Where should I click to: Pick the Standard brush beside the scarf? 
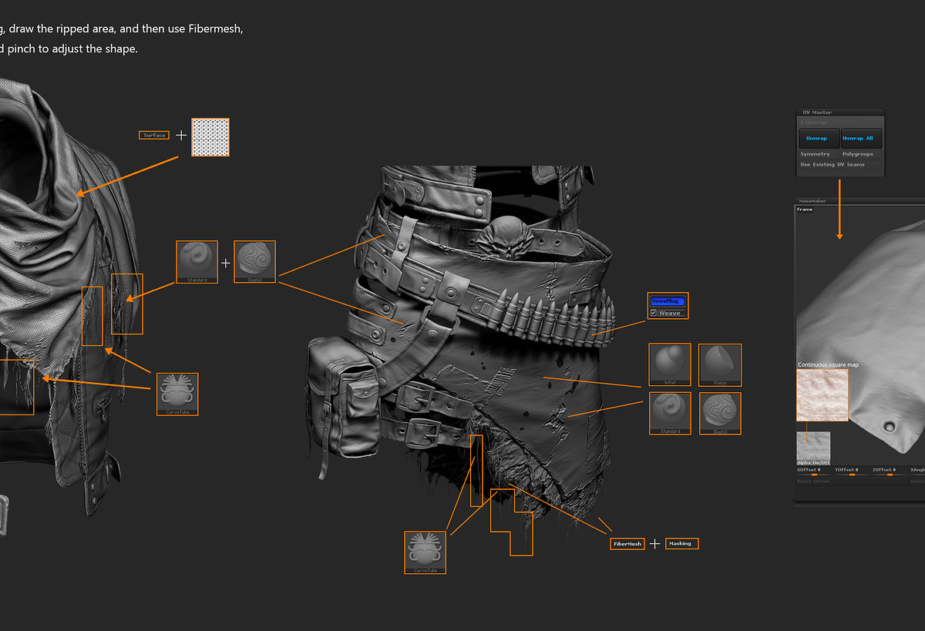[197, 262]
